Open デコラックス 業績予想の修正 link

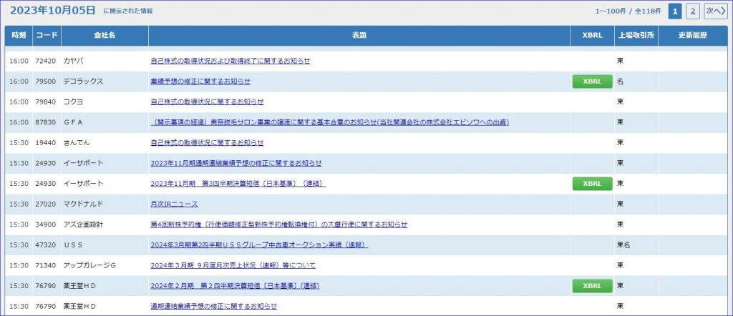(200, 82)
